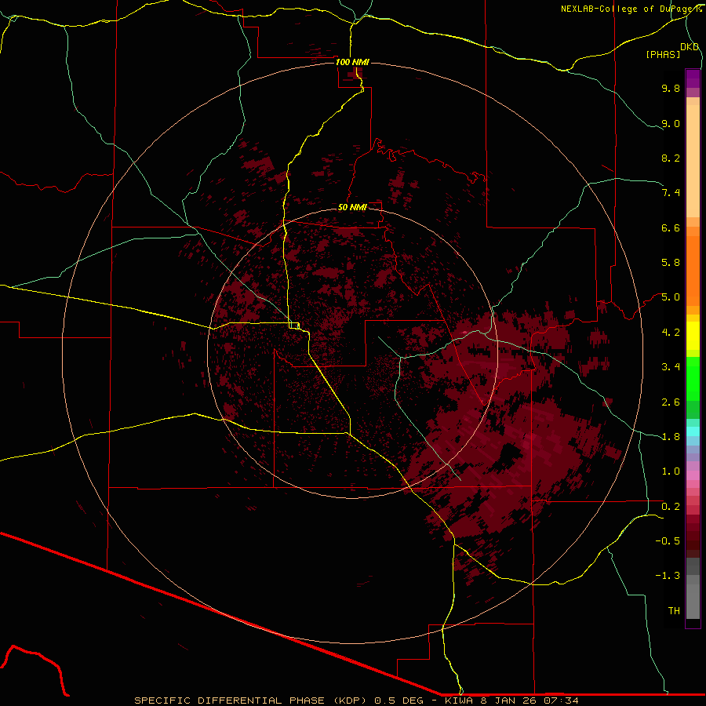This screenshot has width=706, height=706.
Task: Click the 1.8 scale value
Action: point(671,437)
